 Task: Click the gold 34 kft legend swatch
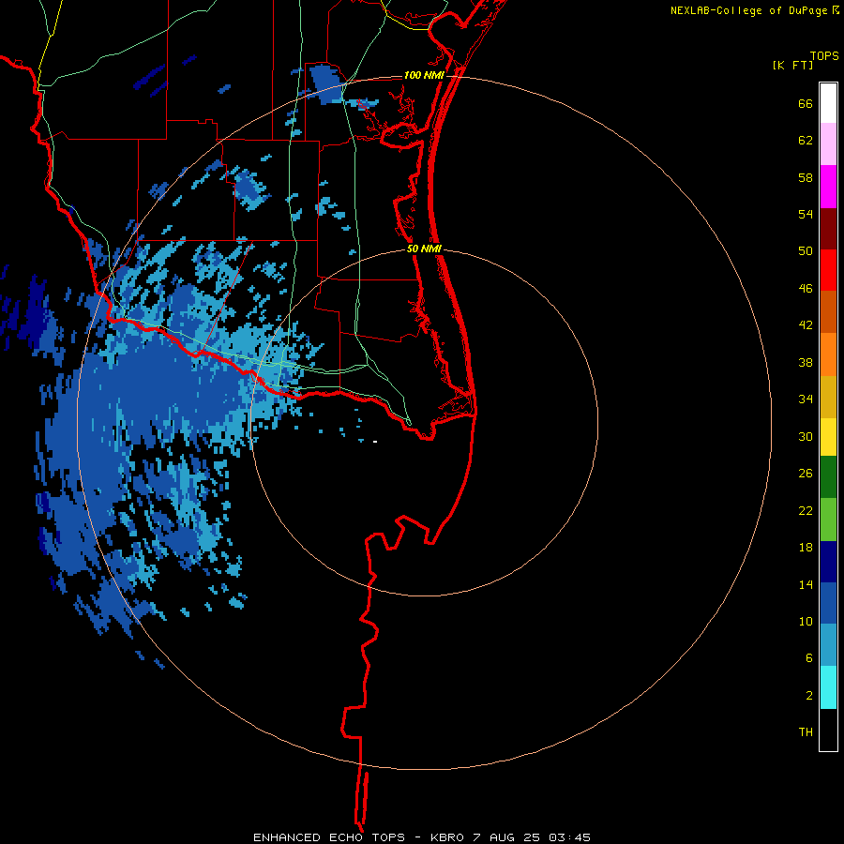pos(828,397)
